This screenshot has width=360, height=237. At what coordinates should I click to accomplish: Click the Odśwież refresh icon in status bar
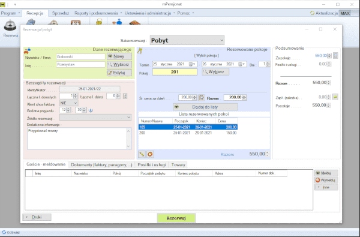[x=4, y=232]
